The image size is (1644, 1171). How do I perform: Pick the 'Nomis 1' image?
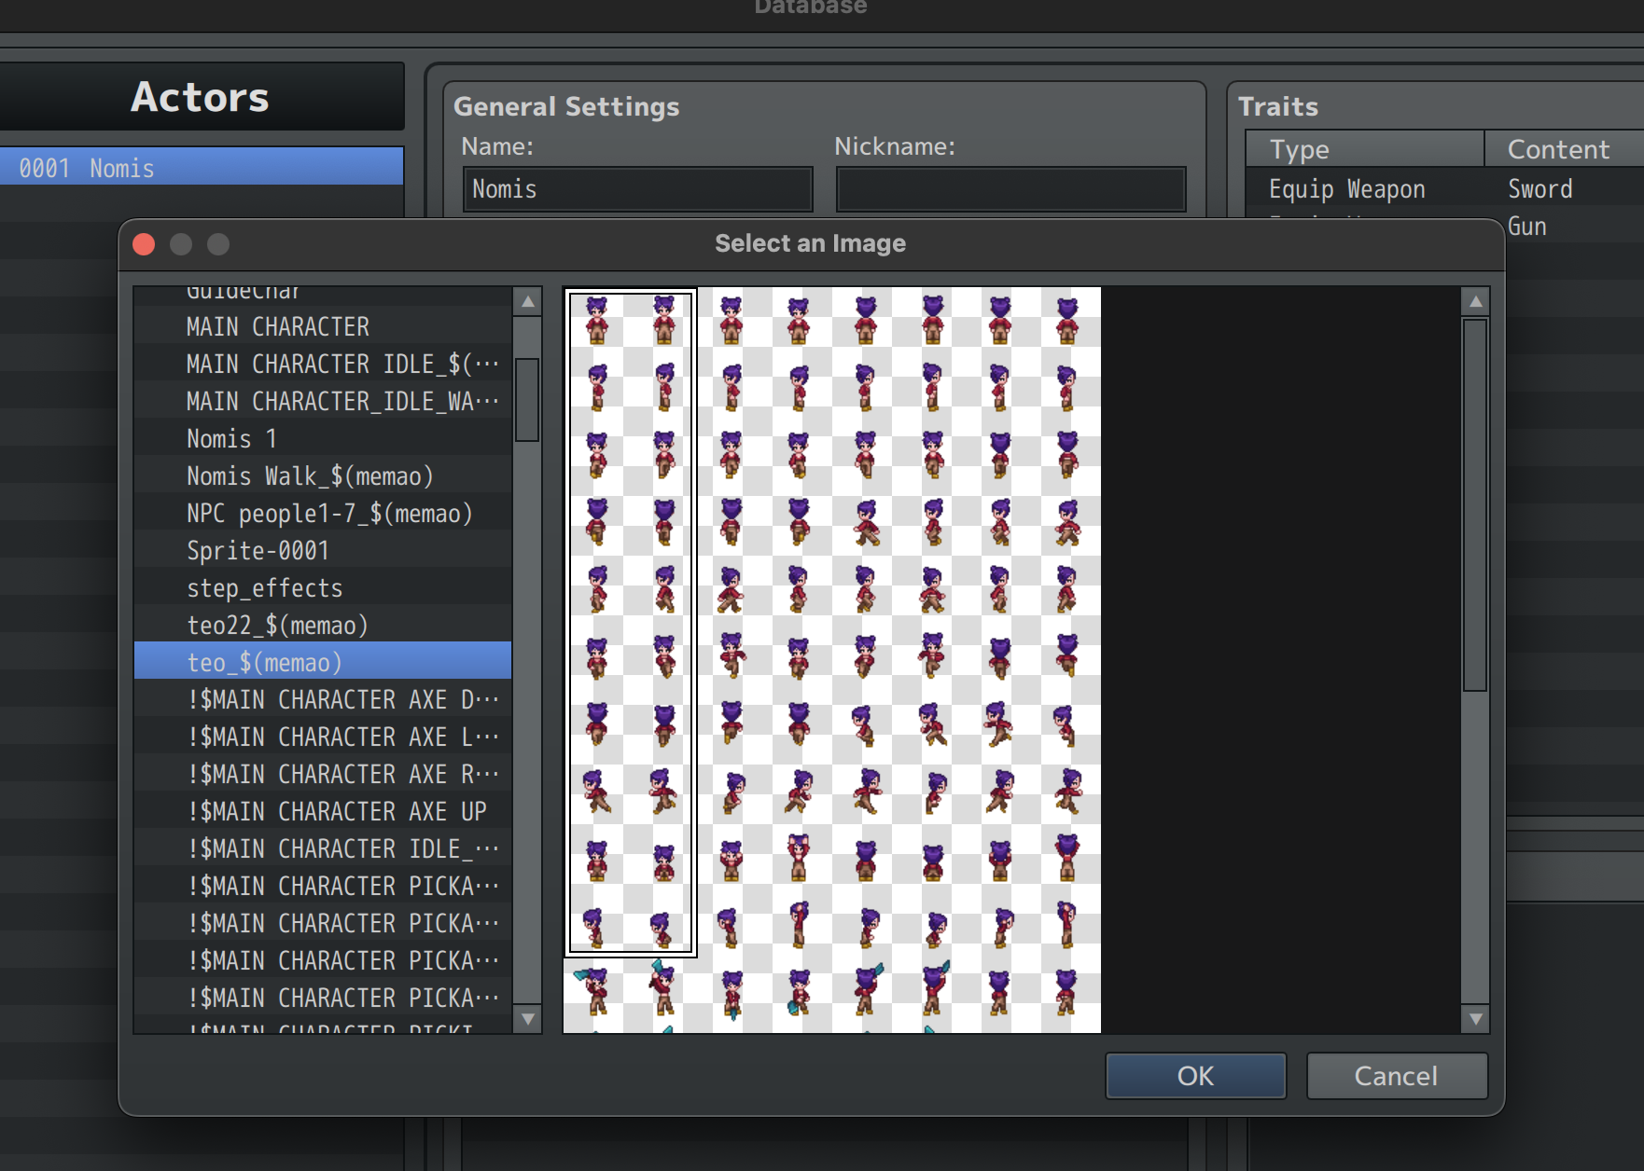pyautogui.click(x=323, y=438)
